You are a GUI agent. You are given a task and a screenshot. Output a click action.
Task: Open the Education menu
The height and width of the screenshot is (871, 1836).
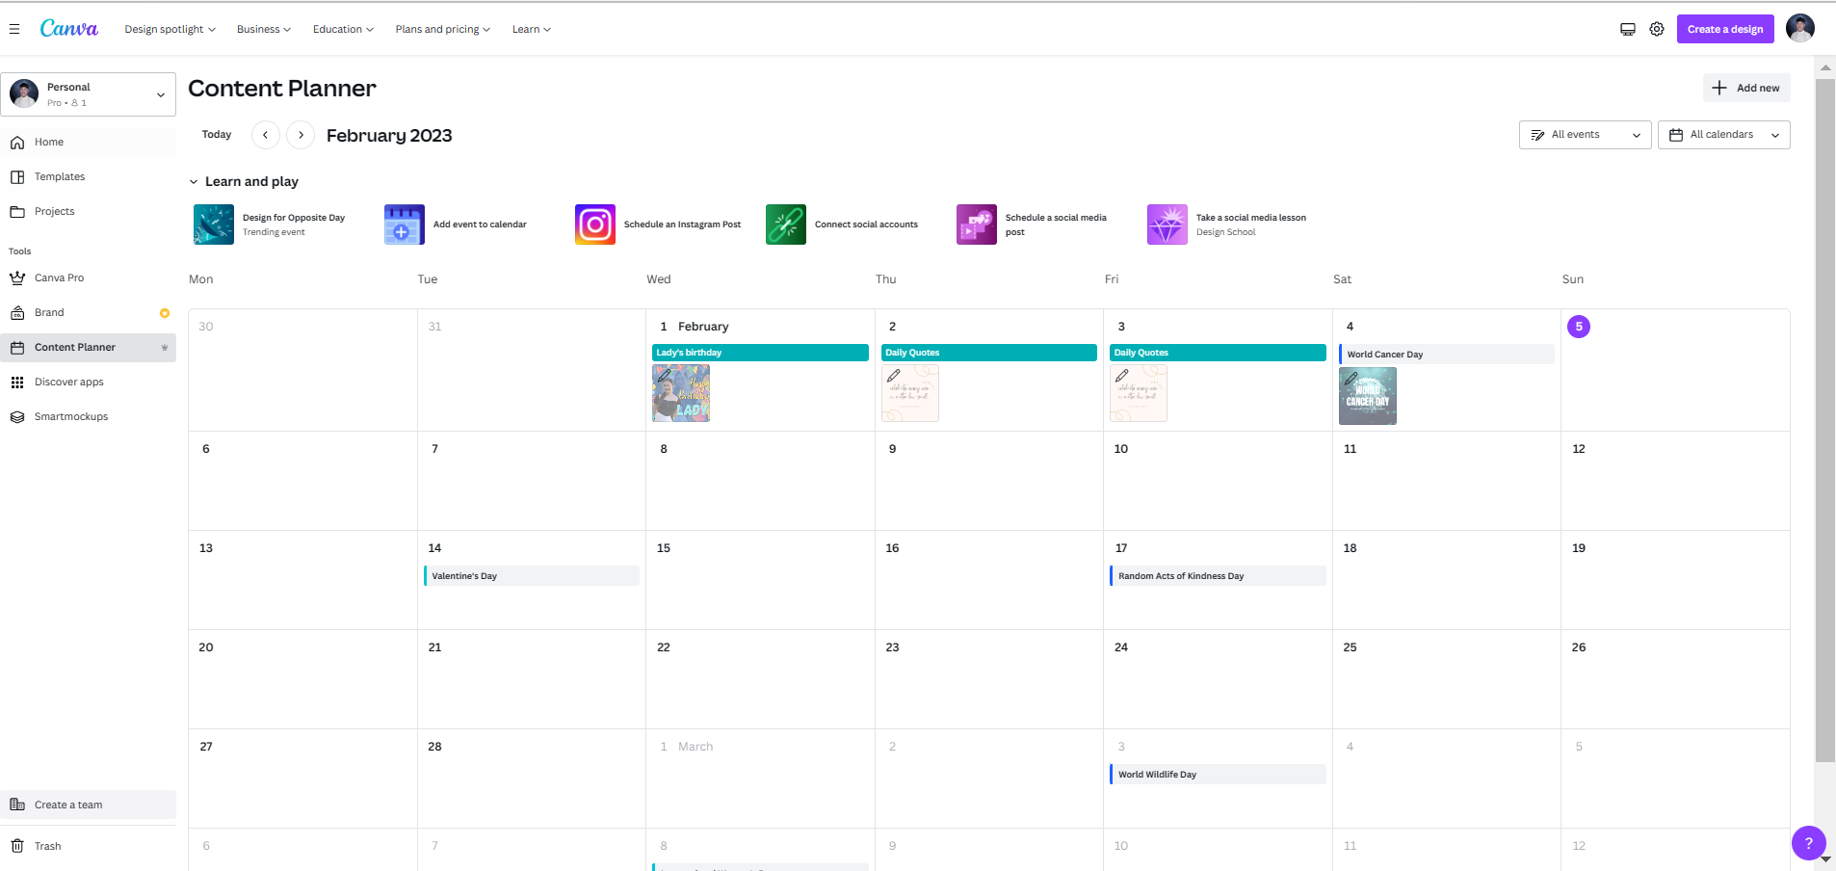coord(343,29)
